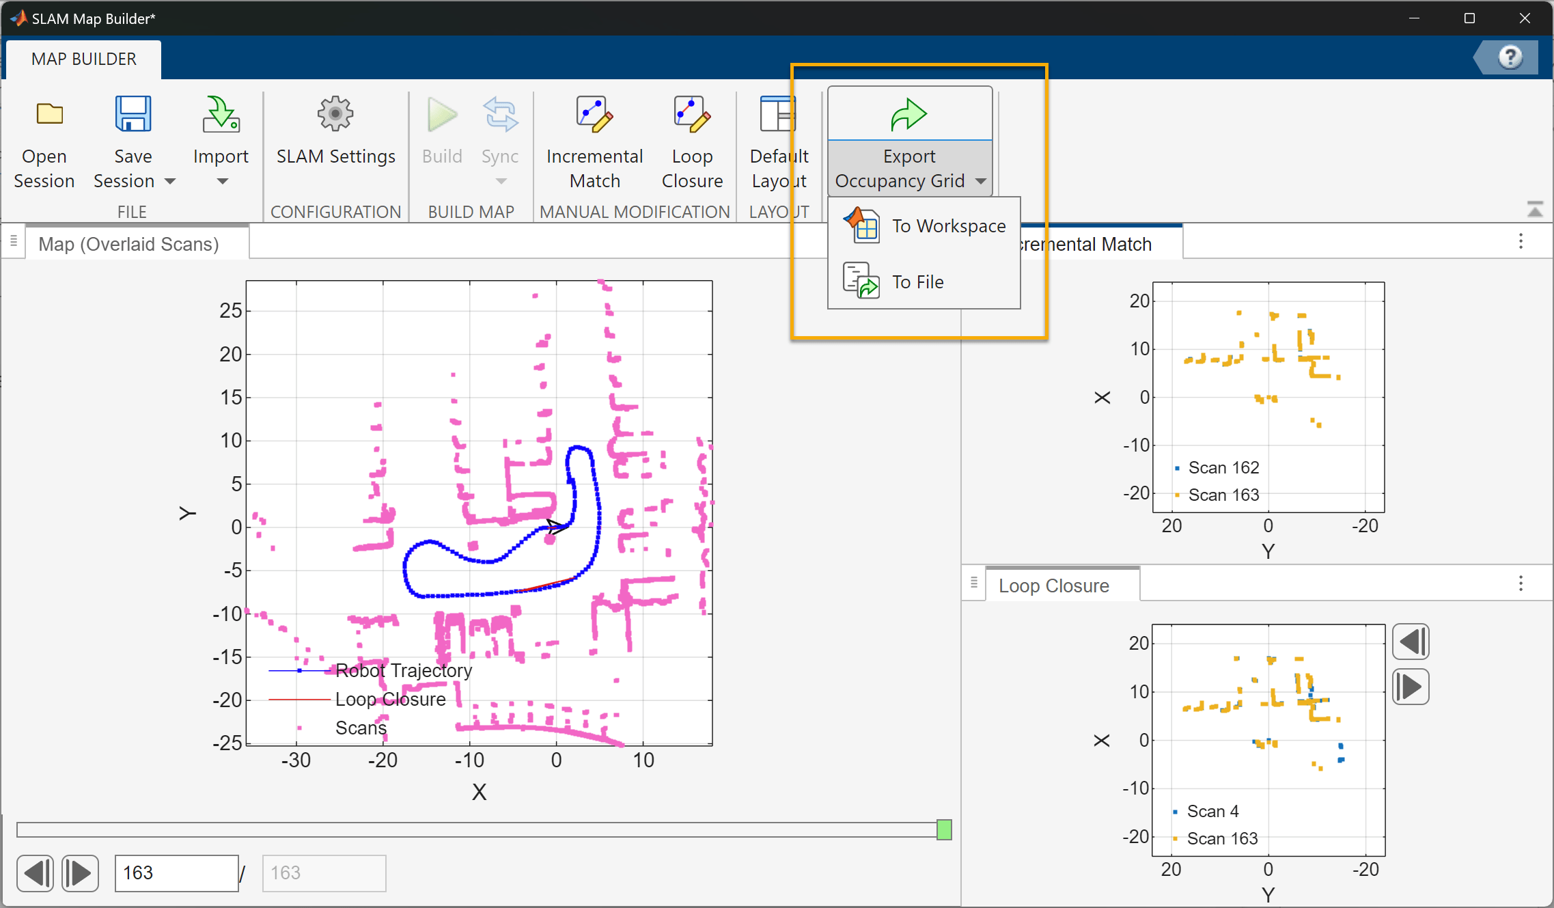1554x908 pixels.
Task: Open SLAM Settings gear
Action: pyautogui.click(x=335, y=114)
